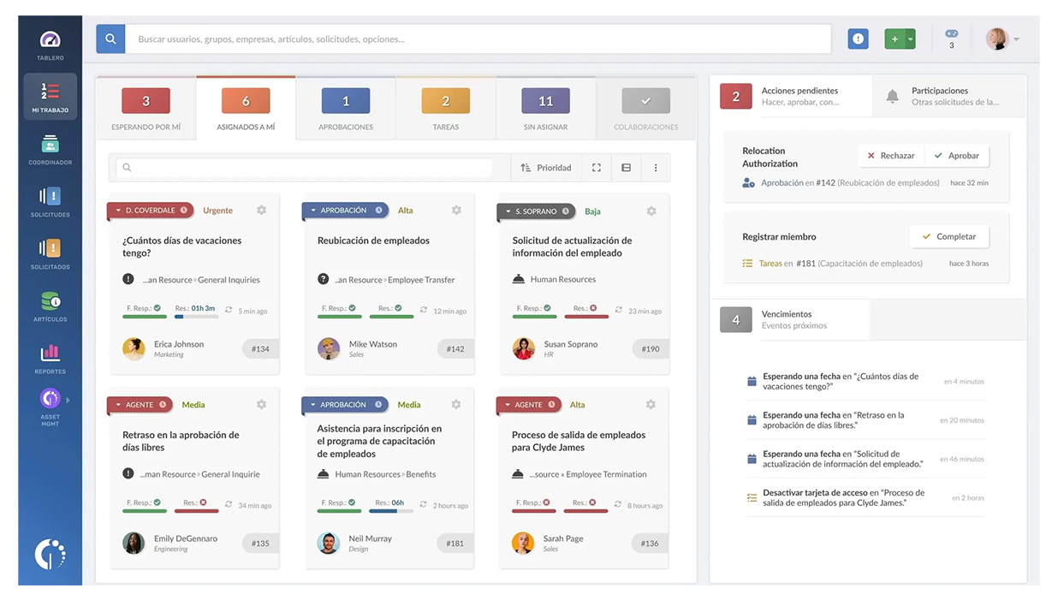The height and width of the screenshot is (612, 1058).
Task: Focus the global search field
Action: (x=478, y=39)
